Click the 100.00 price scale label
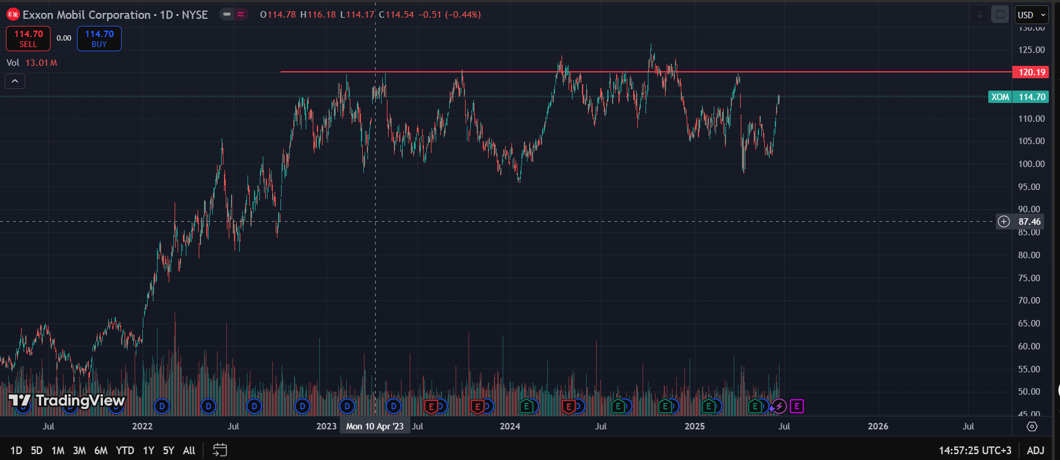This screenshot has height=460, width=1060. click(x=1031, y=164)
